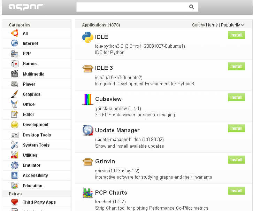Click the scissors Utilities icon
253x211 pixels.
point(15,155)
